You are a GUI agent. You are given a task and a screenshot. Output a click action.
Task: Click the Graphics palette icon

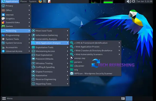3,18
